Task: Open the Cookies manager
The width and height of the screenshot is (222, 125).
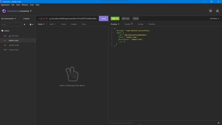Action: click(x=26, y=19)
